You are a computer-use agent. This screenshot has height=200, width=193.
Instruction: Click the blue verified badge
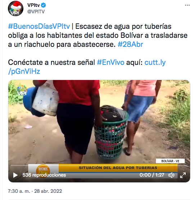pyautogui.click(x=44, y=5)
